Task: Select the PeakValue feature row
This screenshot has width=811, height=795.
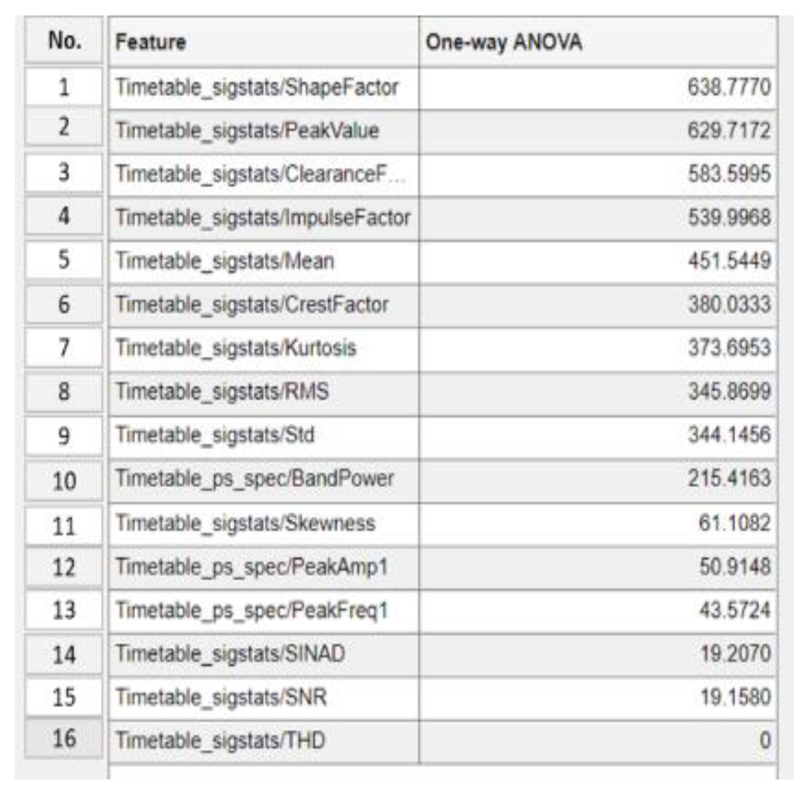Action: click(247, 131)
